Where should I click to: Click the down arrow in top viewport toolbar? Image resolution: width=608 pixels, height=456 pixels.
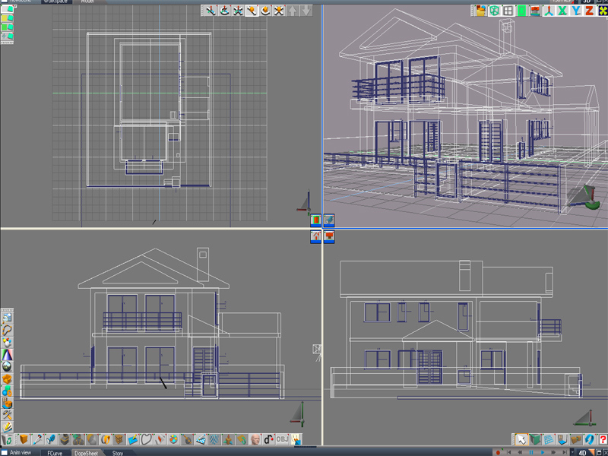click(306, 11)
